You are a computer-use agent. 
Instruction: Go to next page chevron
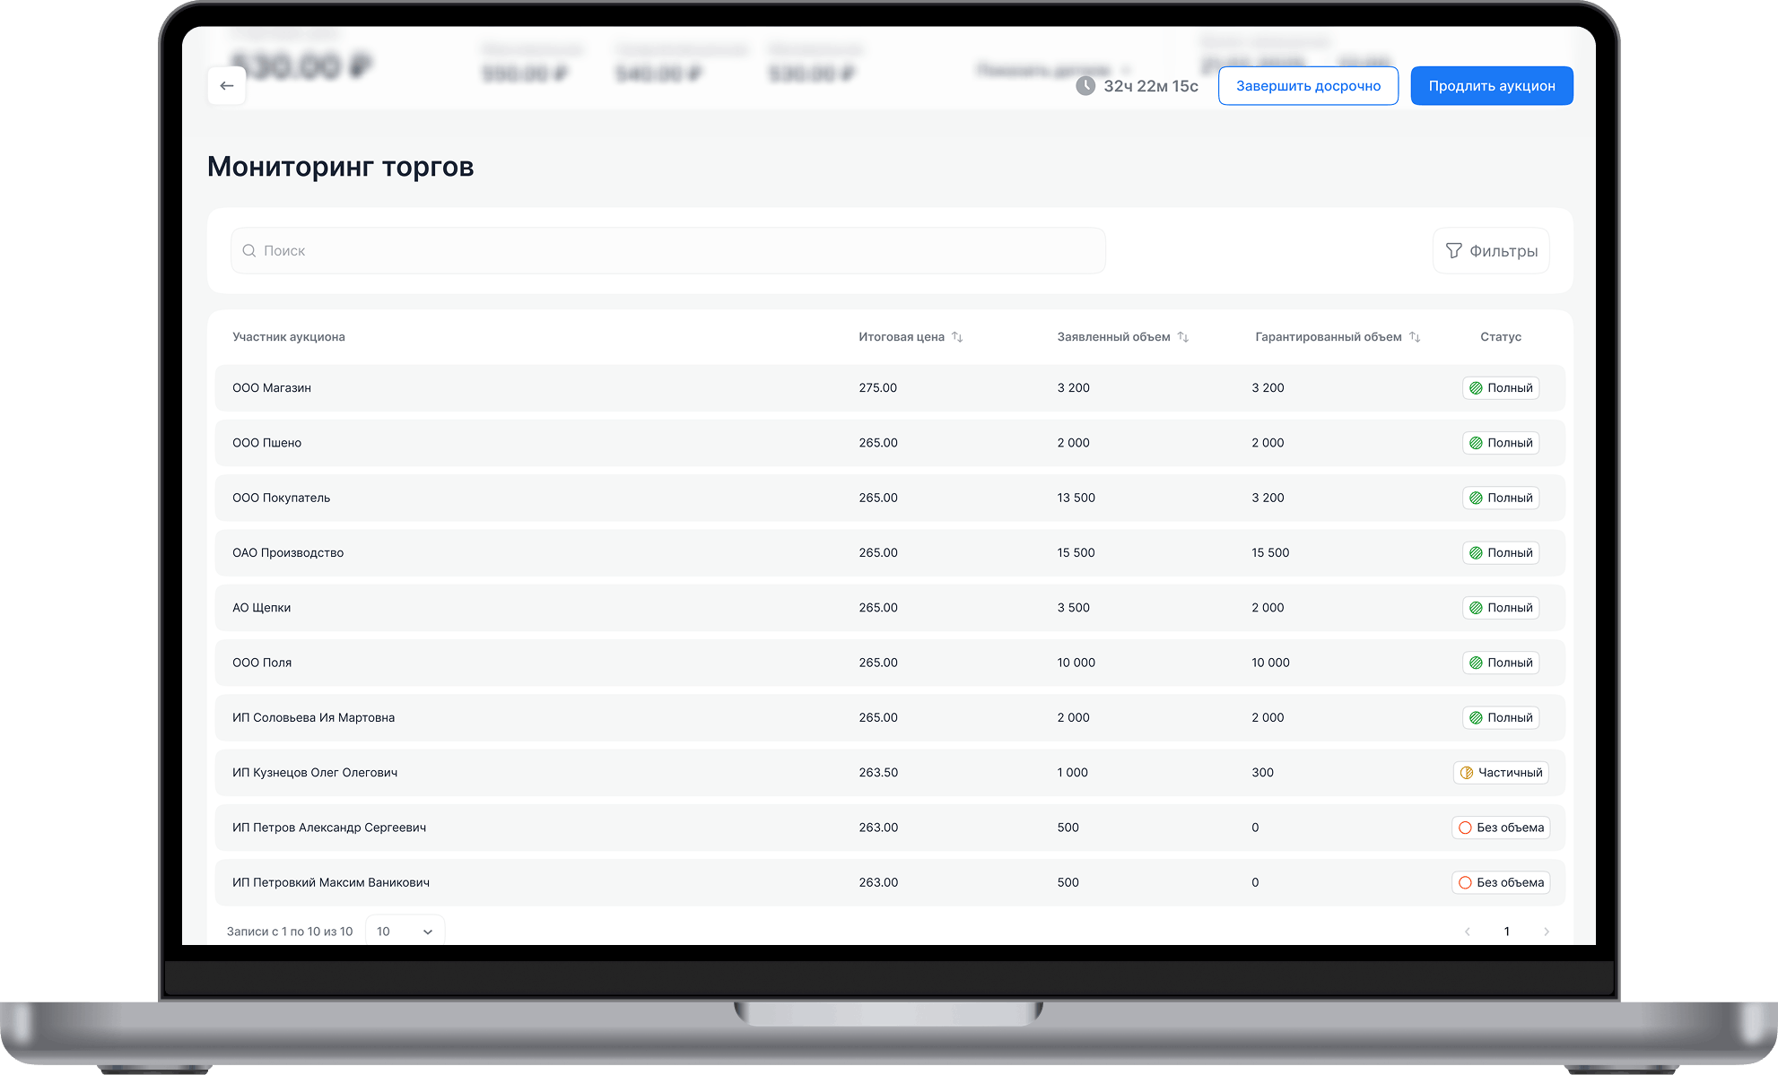[1547, 932]
